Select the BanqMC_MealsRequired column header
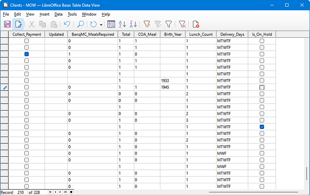 [93, 35]
